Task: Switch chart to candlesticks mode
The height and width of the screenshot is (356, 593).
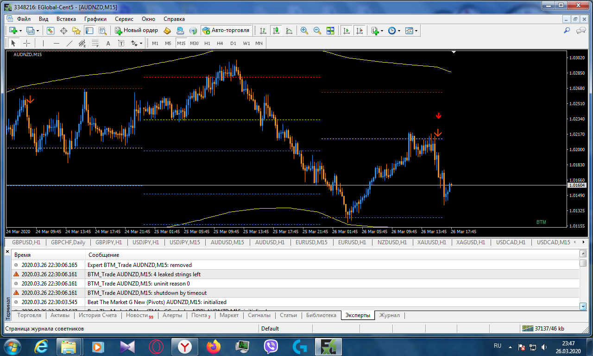Action: pyautogui.click(x=276, y=31)
